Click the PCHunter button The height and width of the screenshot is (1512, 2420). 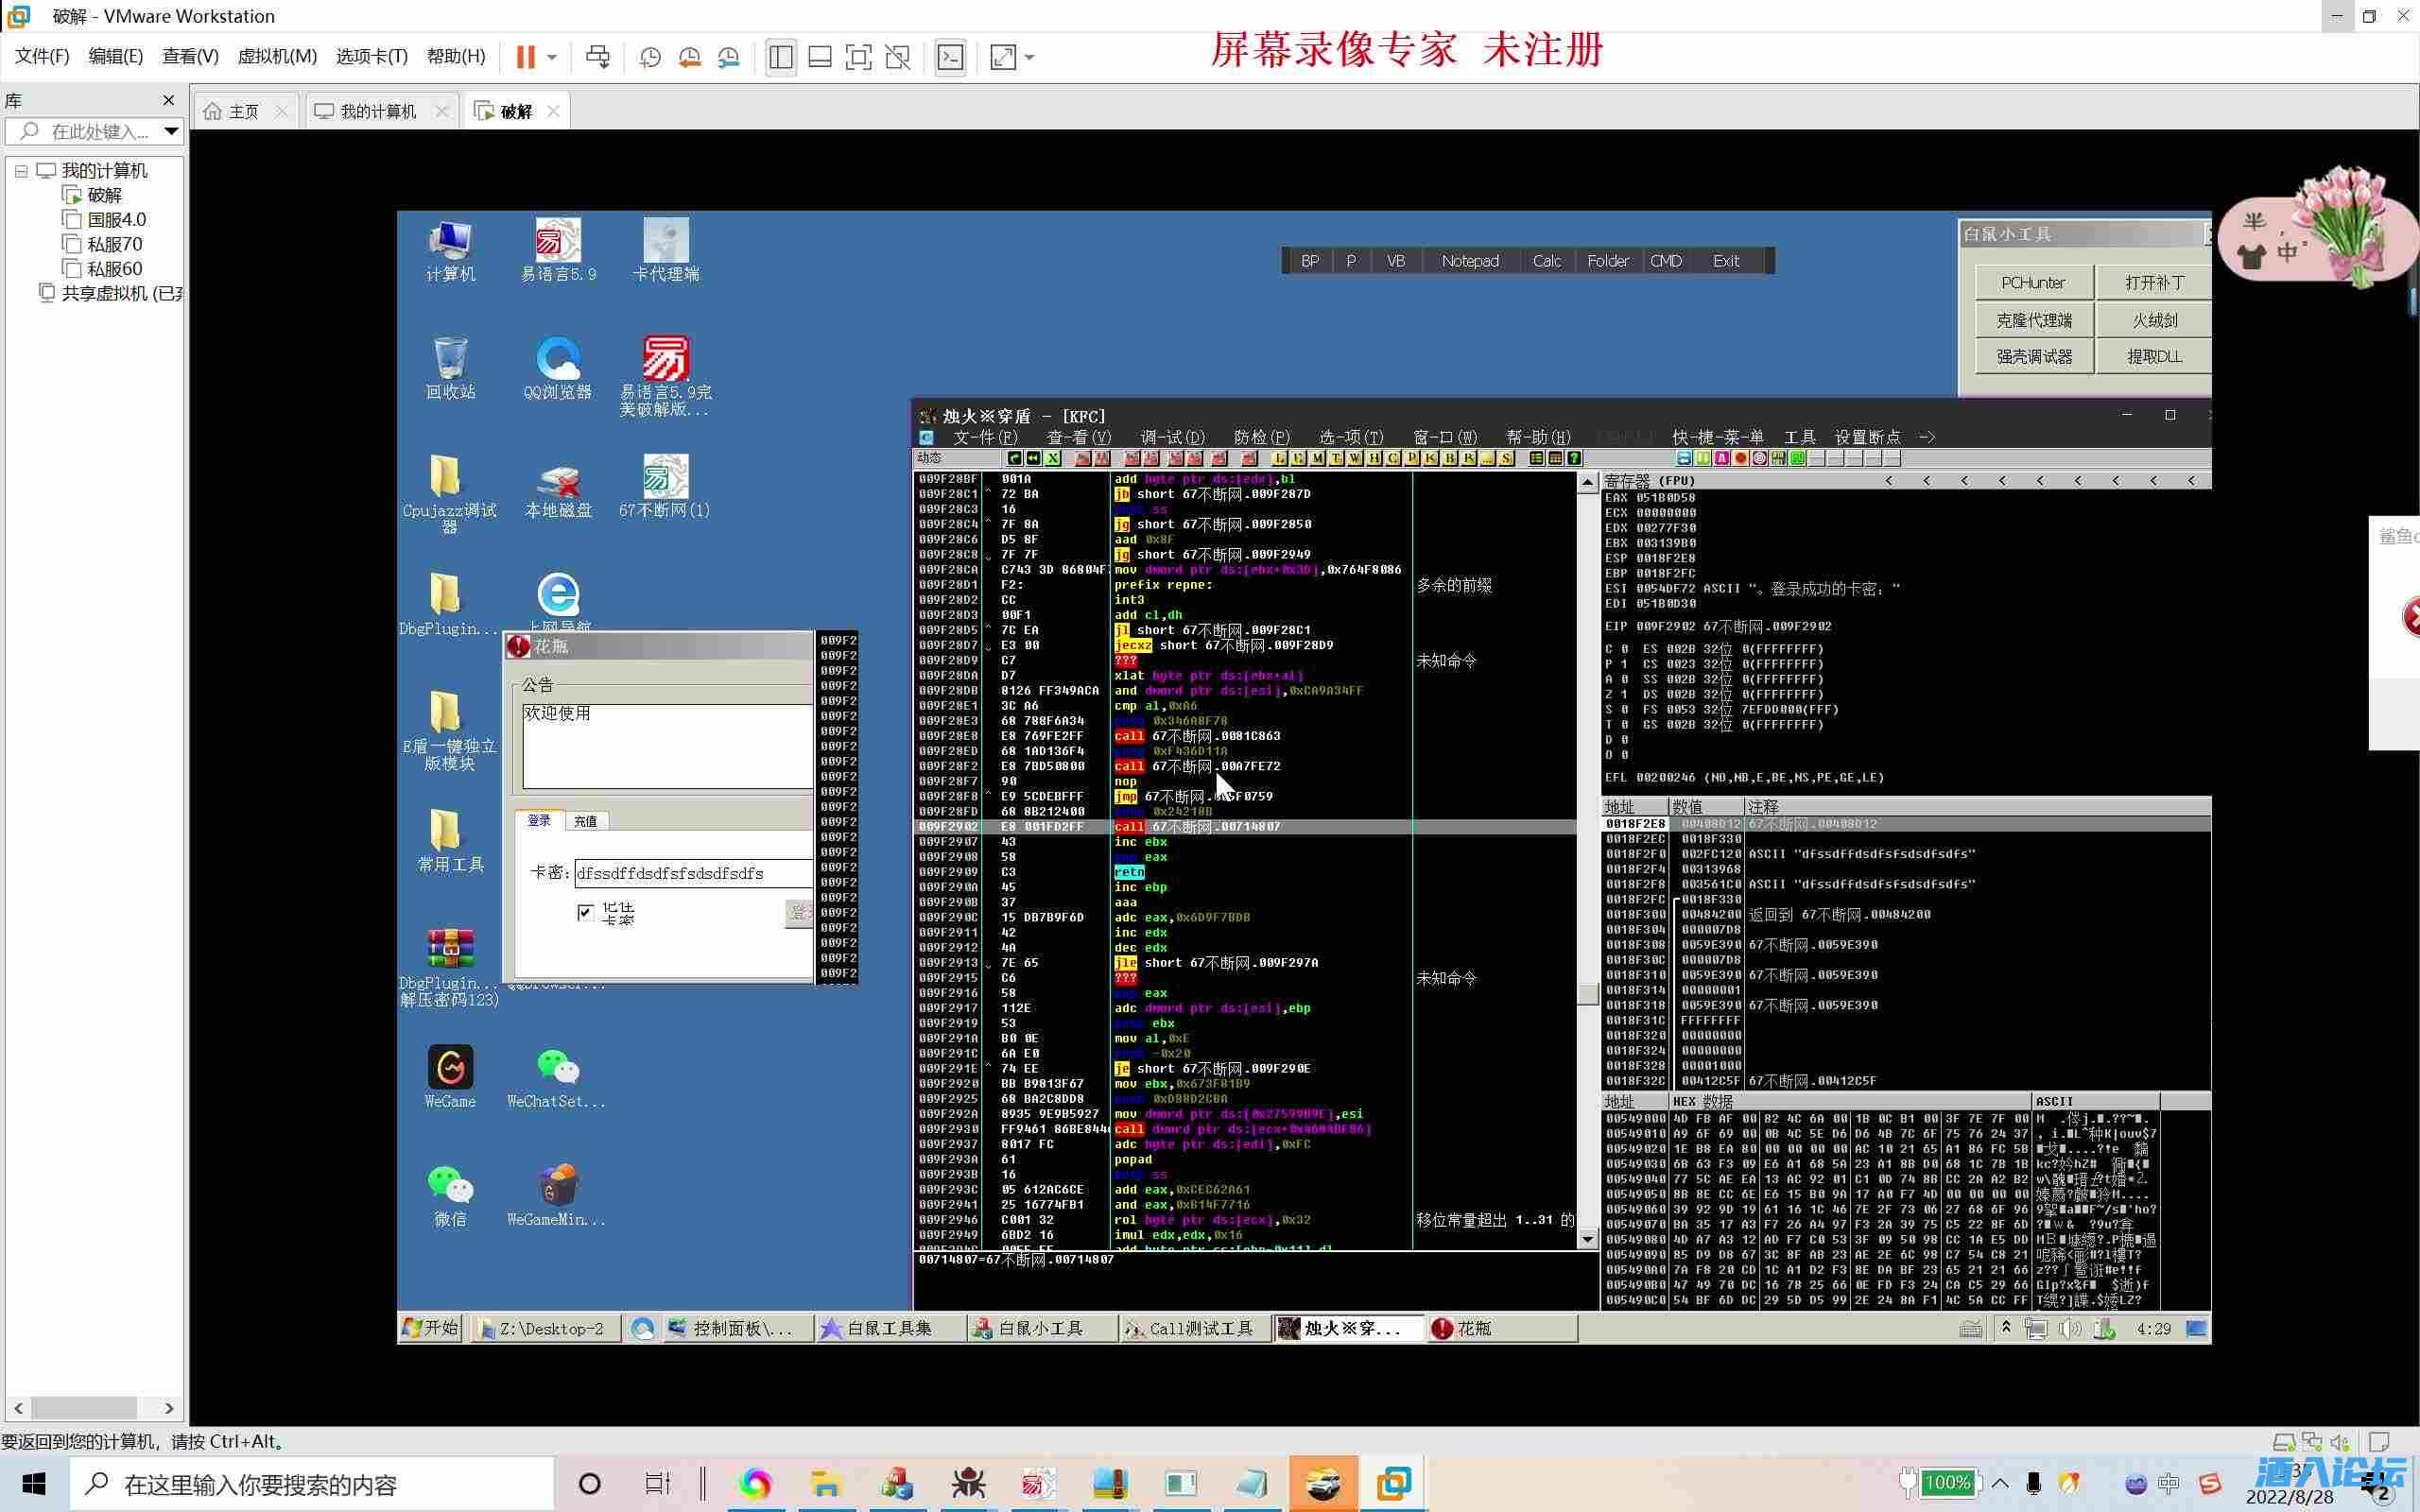click(x=2033, y=283)
